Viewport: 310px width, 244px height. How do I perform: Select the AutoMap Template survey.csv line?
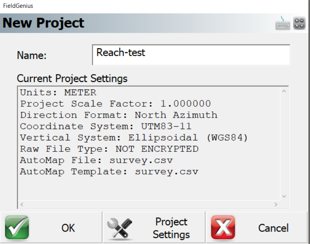109,172
